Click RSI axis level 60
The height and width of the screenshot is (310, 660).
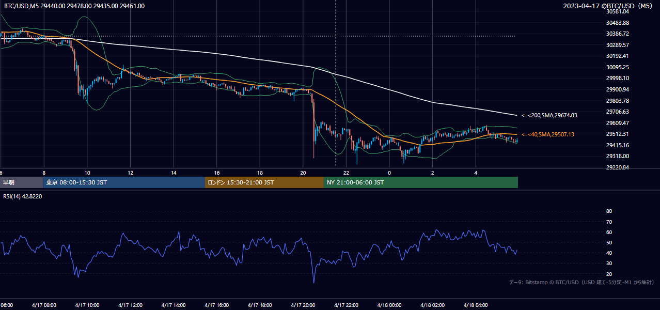click(609, 232)
